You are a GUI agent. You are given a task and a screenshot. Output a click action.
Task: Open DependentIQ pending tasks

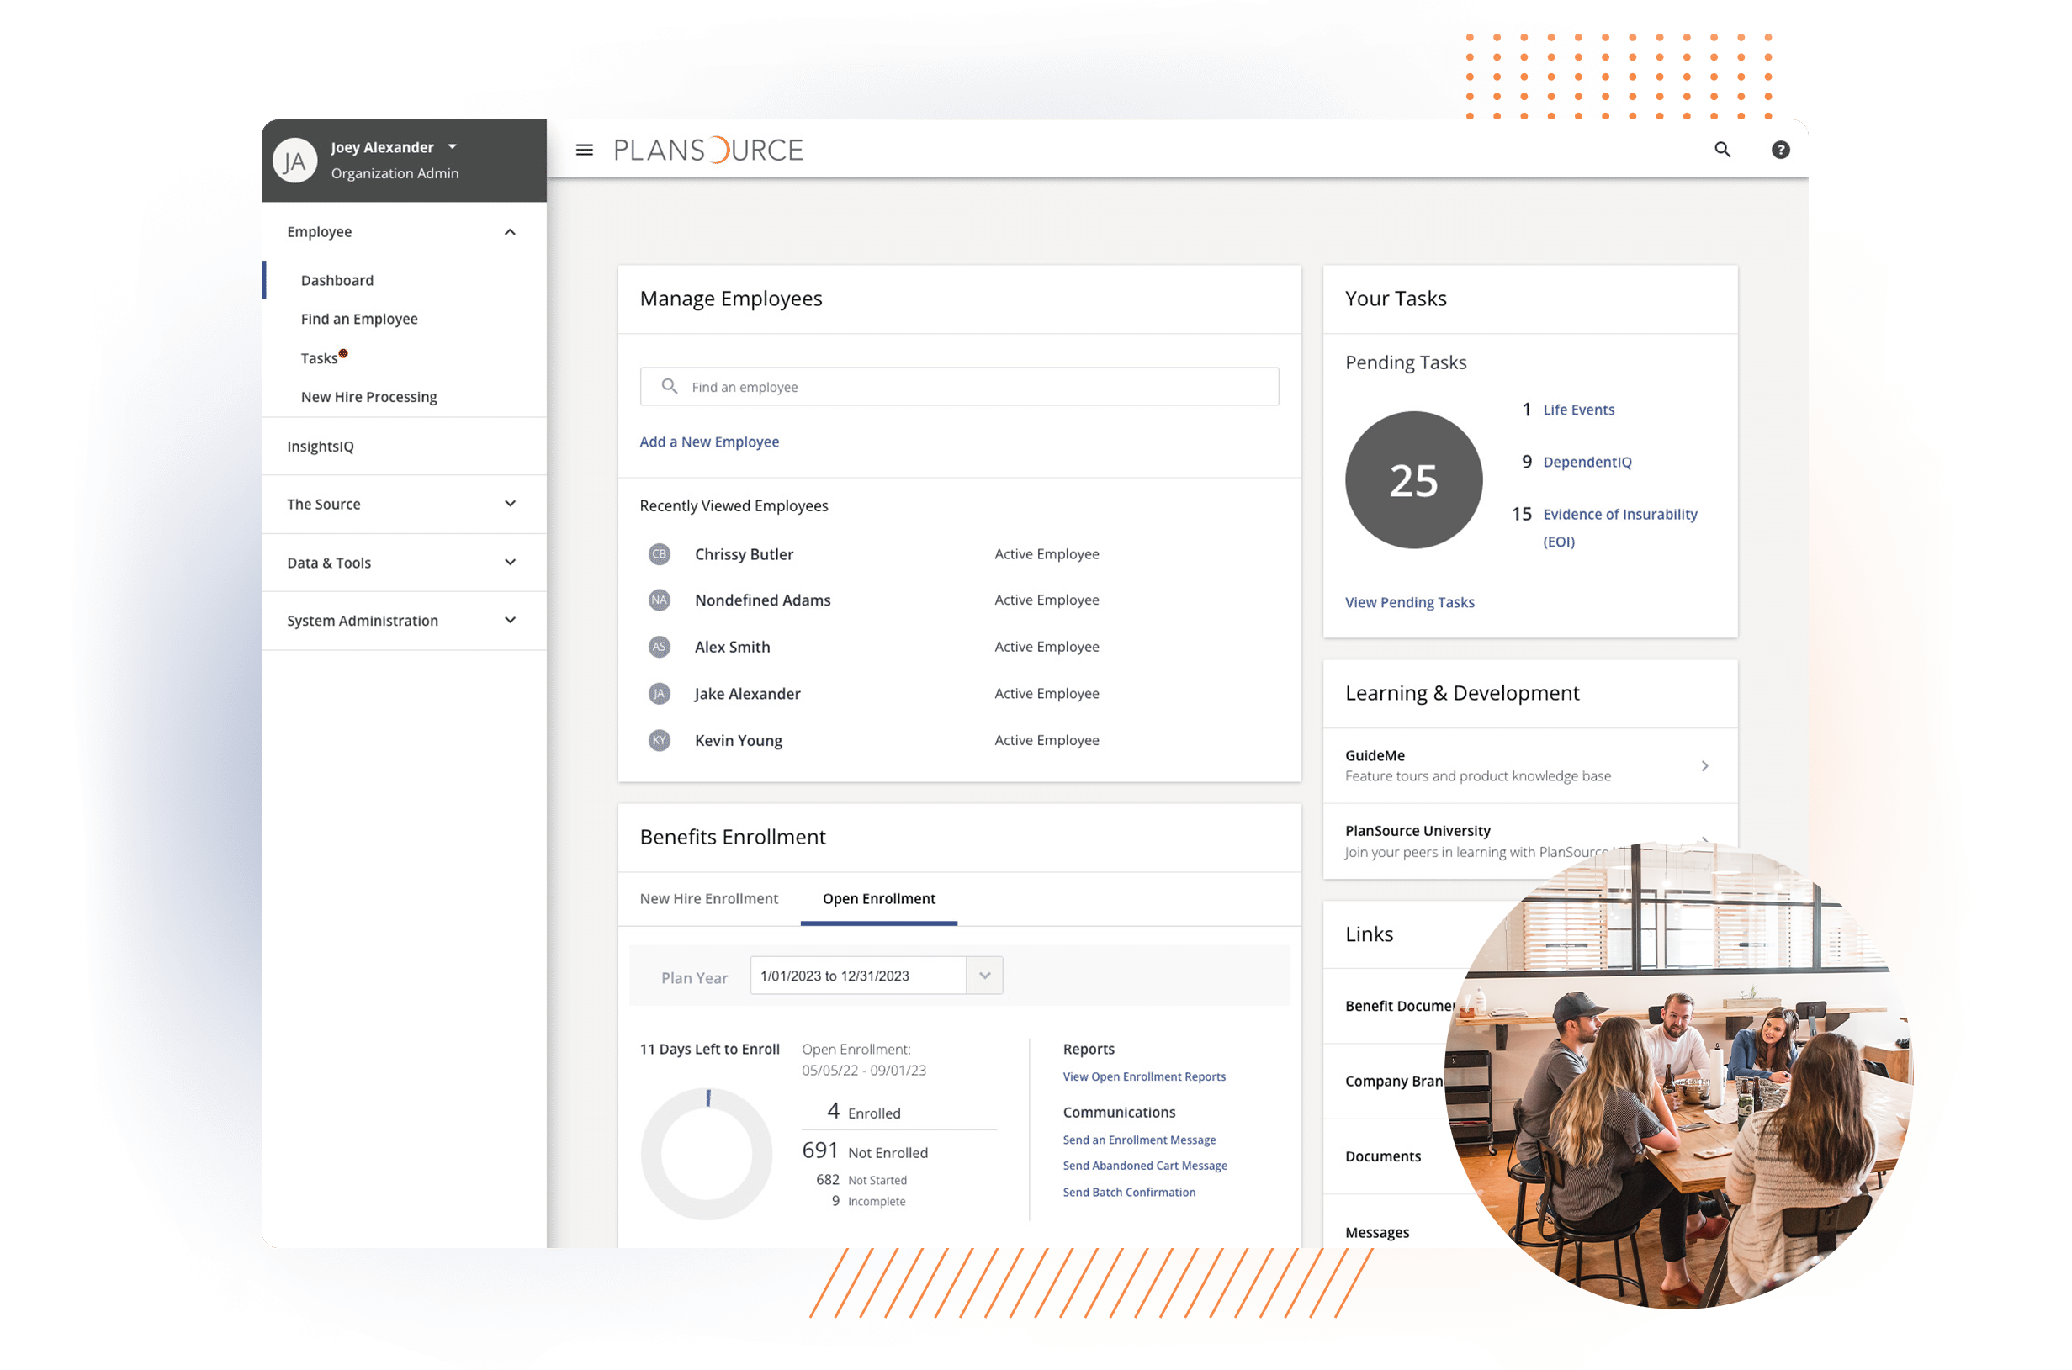click(1587, 463)
